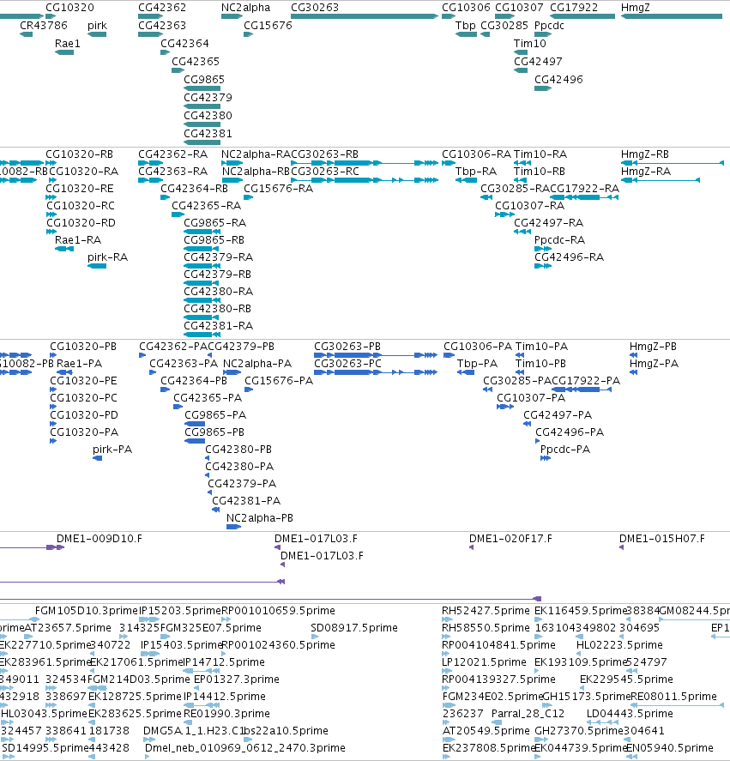Click the RE01990.3prime EST label
This screenshot has width=730, height=761.
226,714
